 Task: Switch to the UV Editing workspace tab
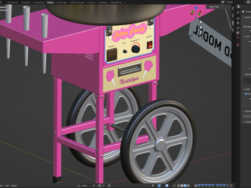tap(102, 3)
